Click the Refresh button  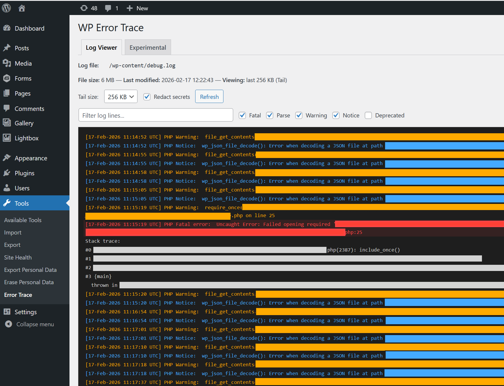209,96
